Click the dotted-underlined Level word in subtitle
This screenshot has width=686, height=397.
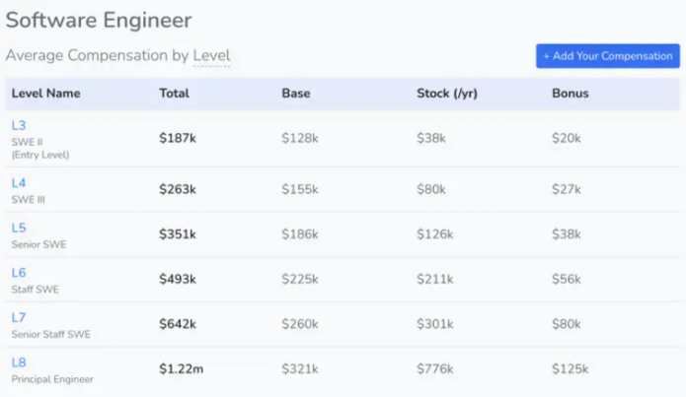[211, 55]
